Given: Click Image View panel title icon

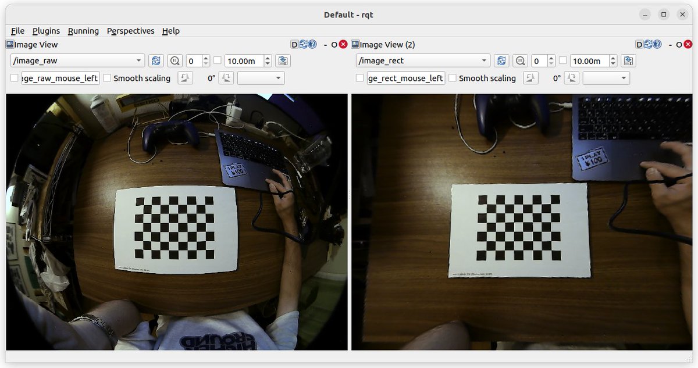Looking at the screenshot, I should tap(10, 44).
